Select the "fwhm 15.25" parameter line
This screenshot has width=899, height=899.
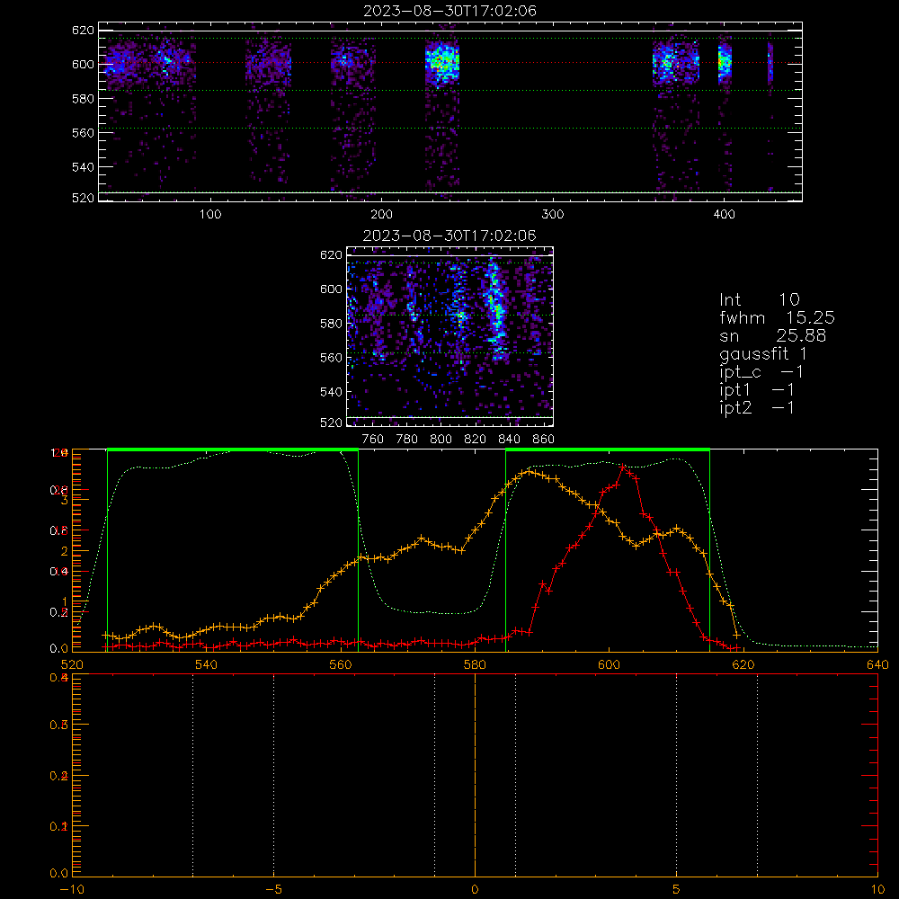coord(777,317)
